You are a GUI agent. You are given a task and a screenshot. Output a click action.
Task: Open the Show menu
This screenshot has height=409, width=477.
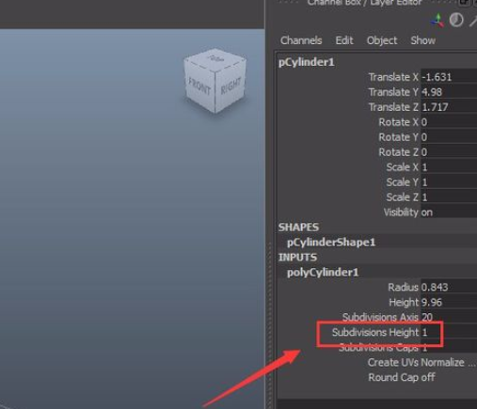pyautogui.click(x=423, y=40)
